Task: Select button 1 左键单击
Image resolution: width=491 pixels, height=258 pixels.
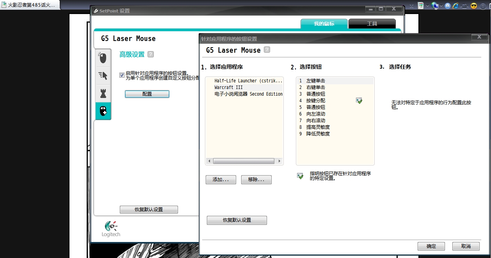Action: pos(335,81)
